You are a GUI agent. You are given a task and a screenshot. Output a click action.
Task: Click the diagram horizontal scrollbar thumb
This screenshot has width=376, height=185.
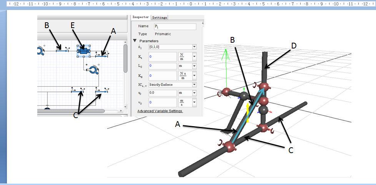[x=71, y=111]
